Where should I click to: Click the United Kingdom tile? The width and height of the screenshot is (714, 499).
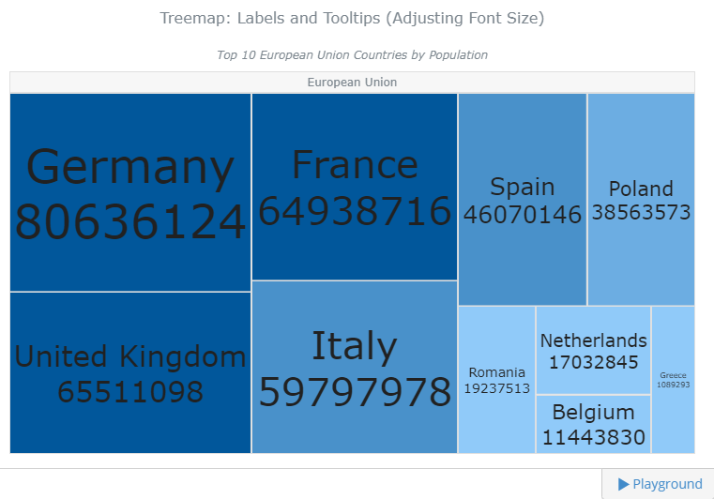pos(130,373)
